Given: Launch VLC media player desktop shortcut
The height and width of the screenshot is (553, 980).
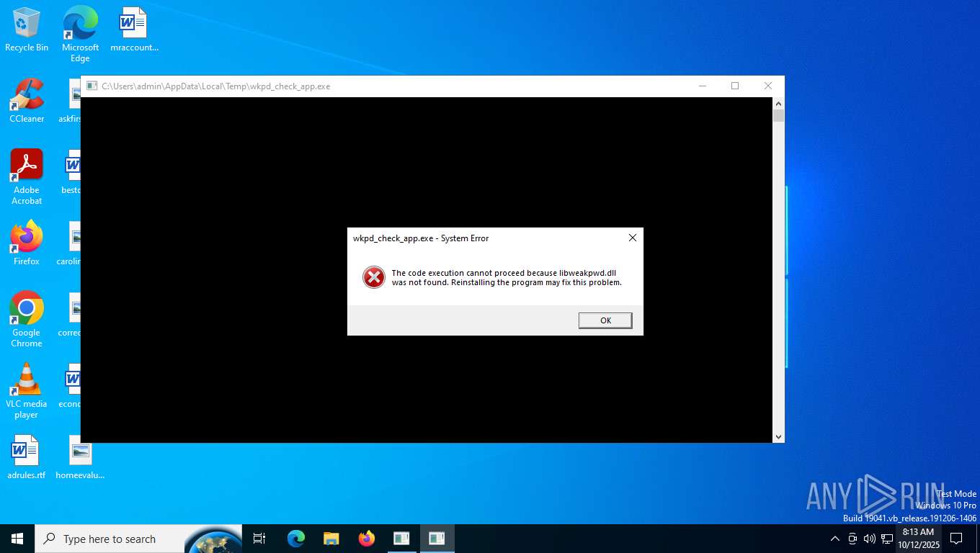Looking at the screenshot, I should tap(27, 391).
